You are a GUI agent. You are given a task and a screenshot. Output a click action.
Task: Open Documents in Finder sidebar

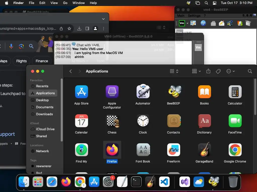[x=43, y=107]
